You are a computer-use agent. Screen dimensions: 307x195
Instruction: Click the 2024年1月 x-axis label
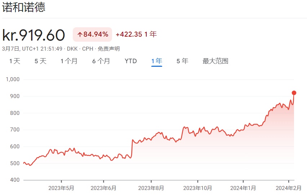(243, 188)
